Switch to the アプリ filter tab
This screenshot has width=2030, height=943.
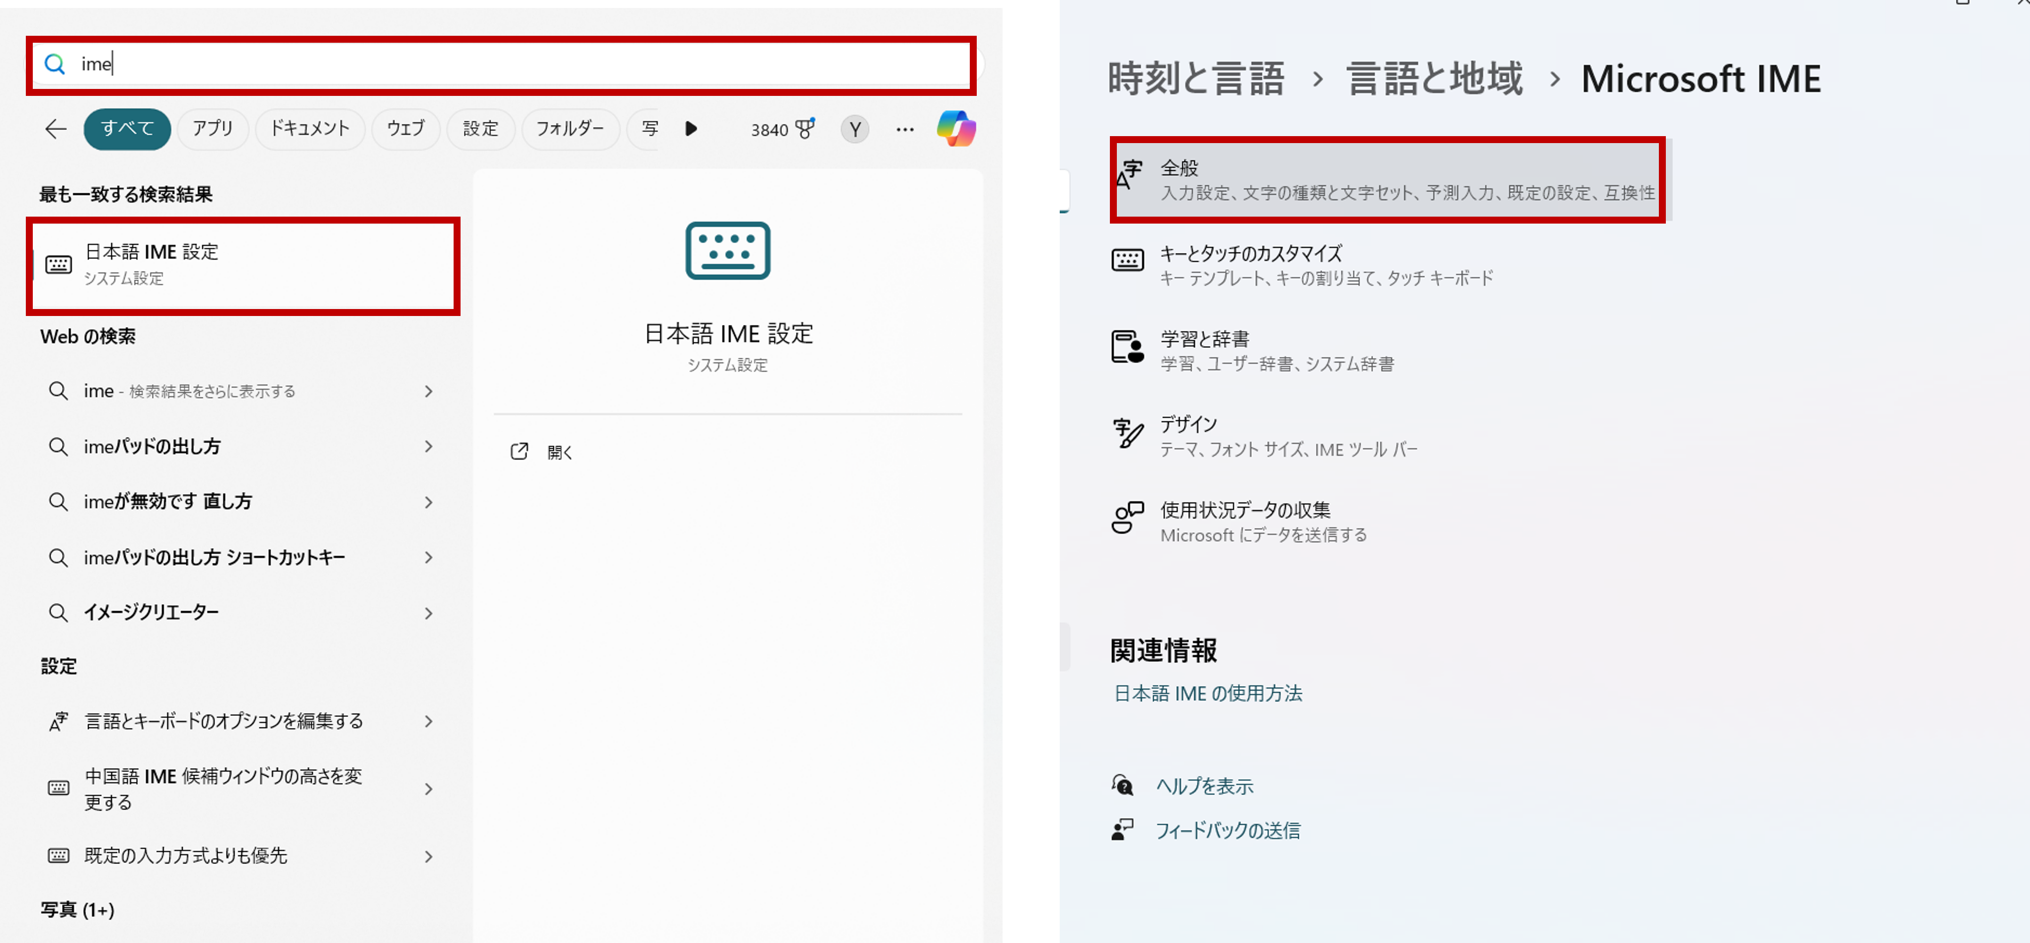pos(213,128)
